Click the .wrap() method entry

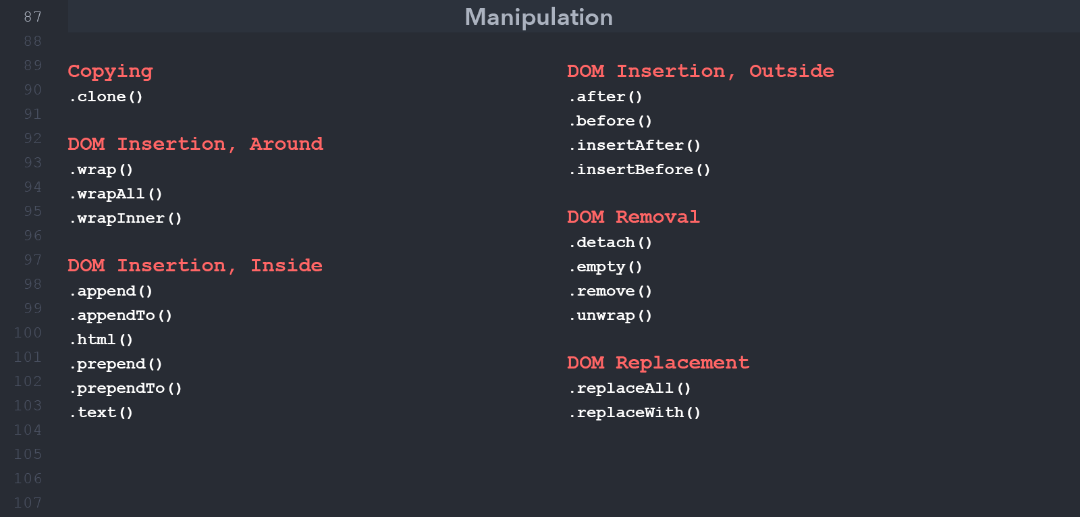pyautogui.click(x=101, y=169)
